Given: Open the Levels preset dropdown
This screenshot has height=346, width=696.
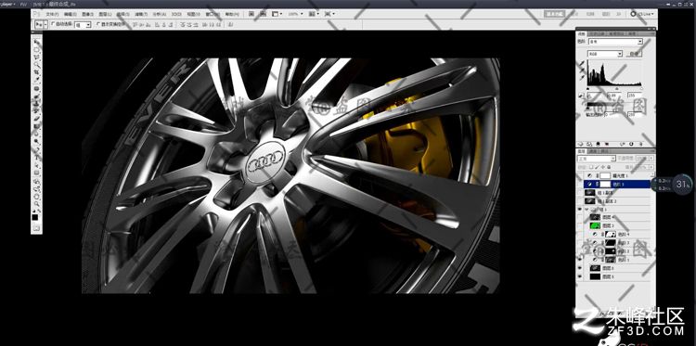Looking at the screenshot, I should 615,42.
